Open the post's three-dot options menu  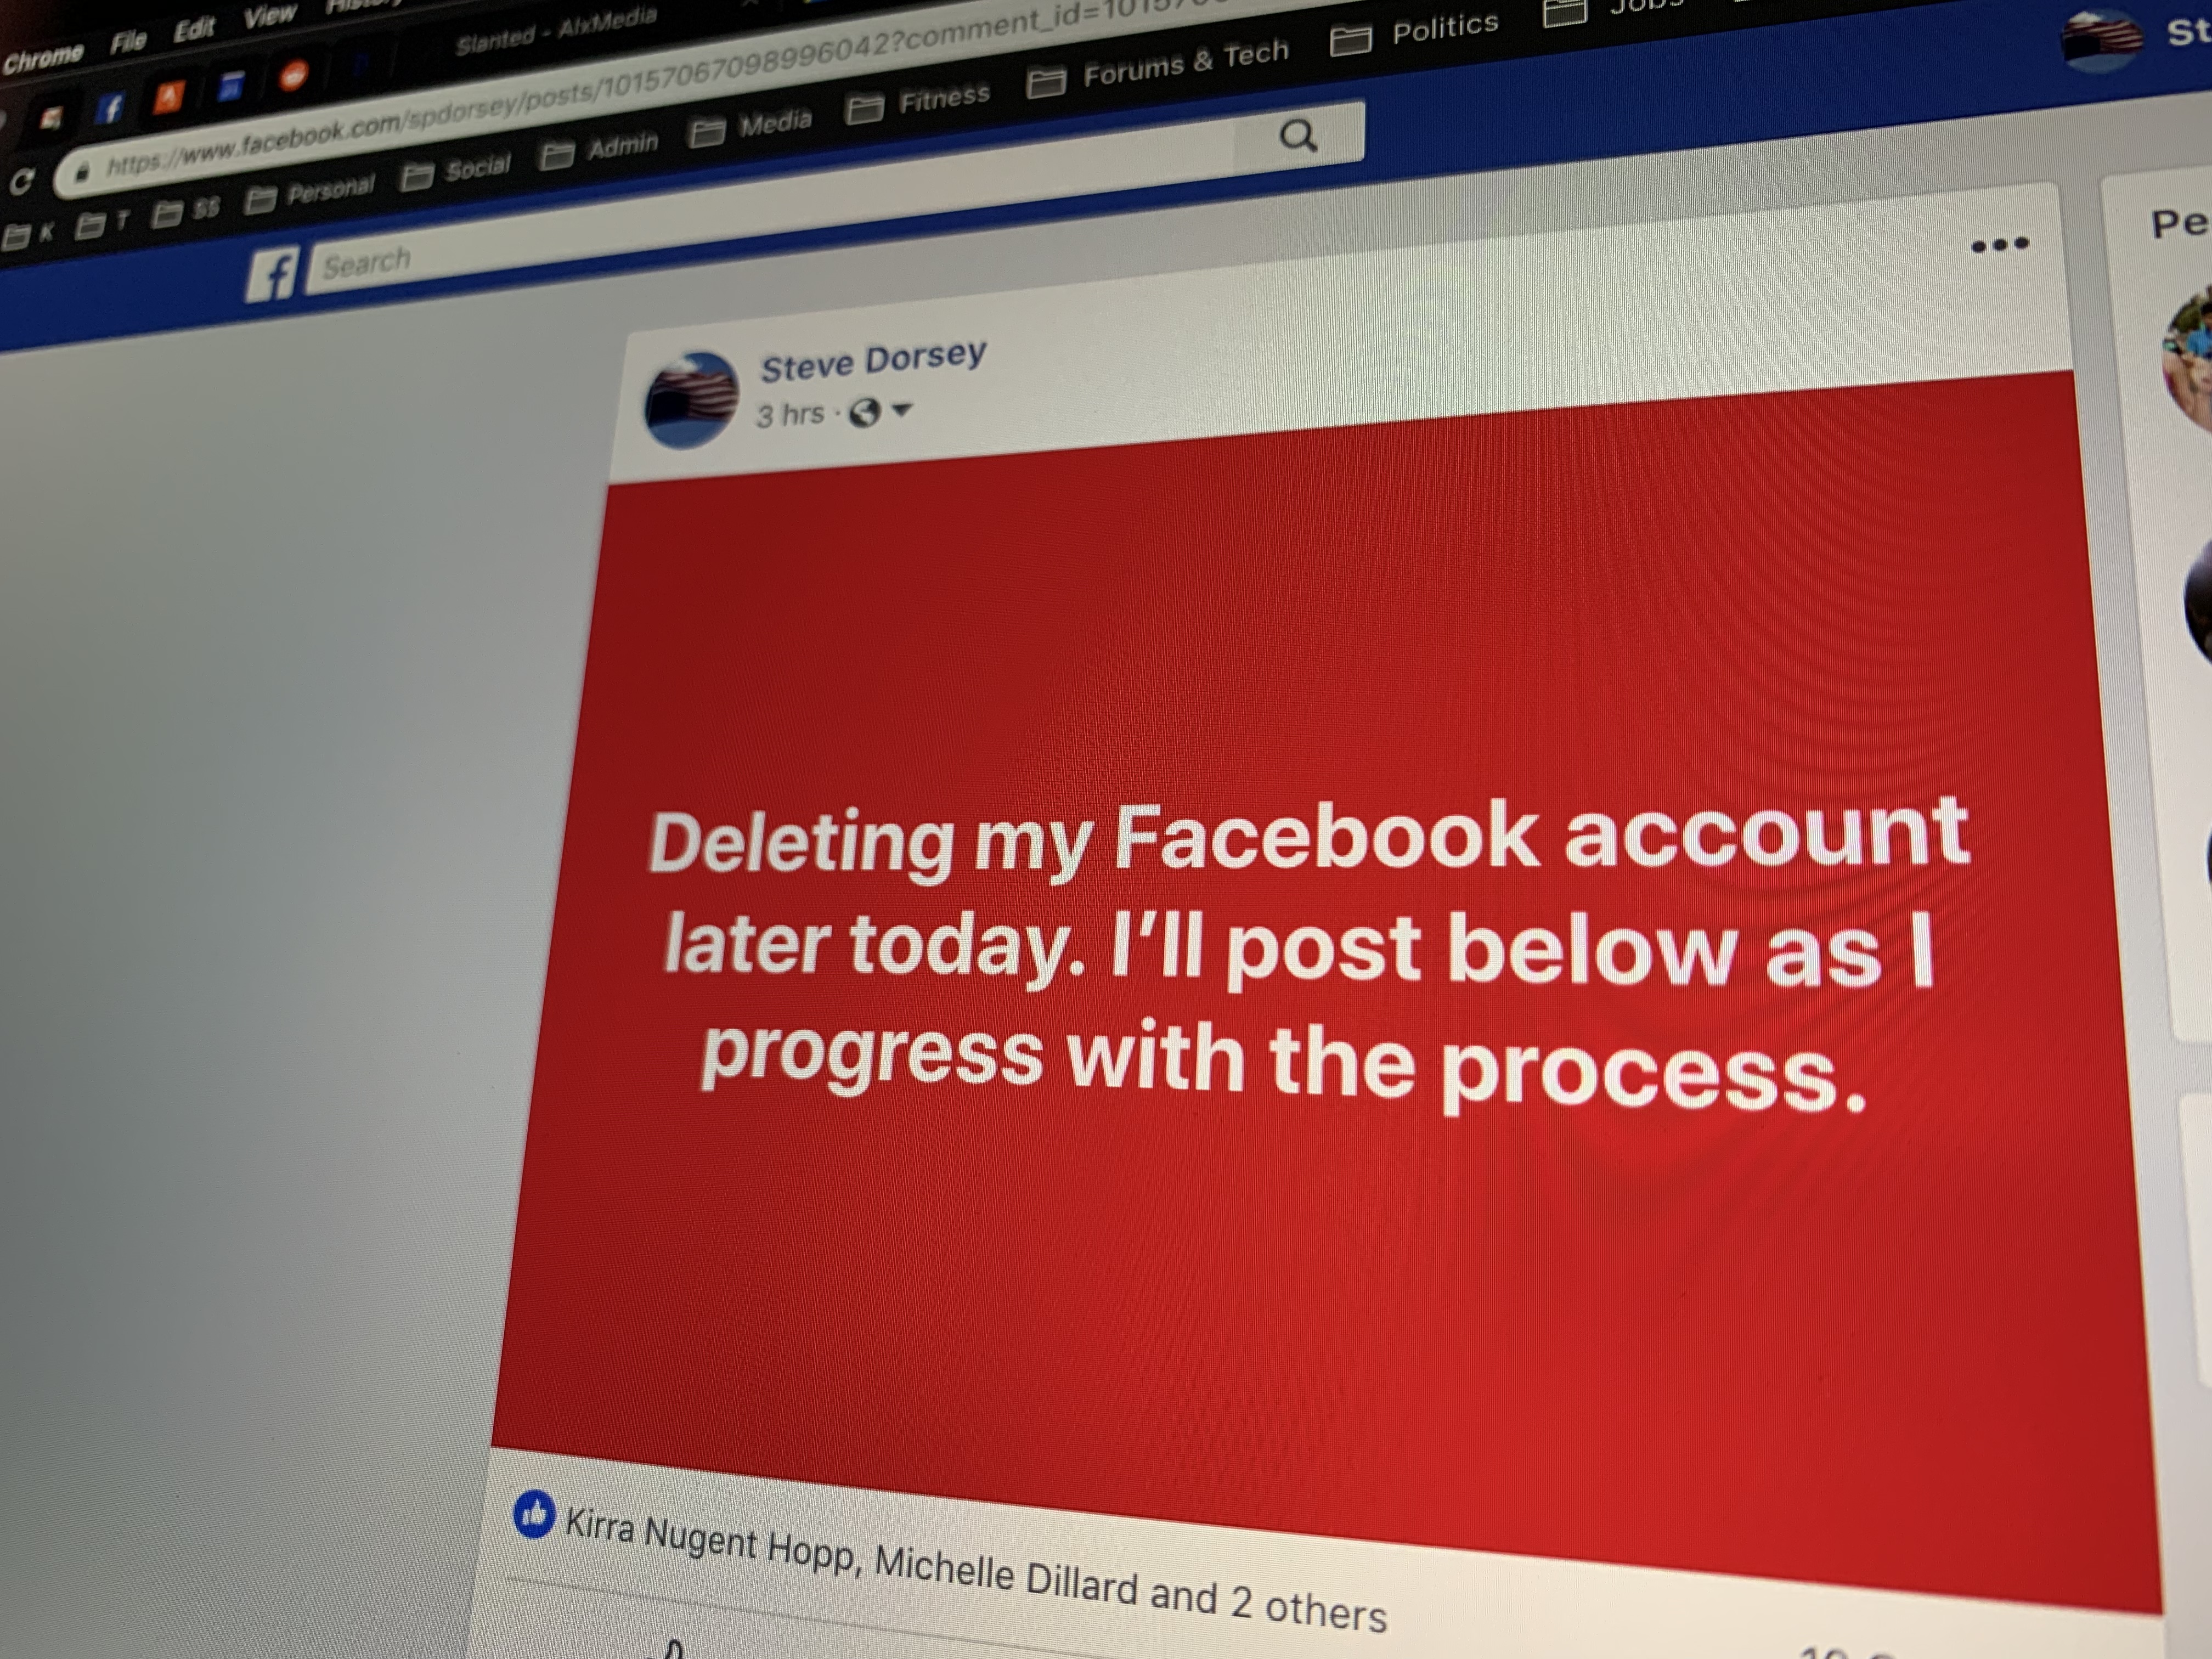tap(1999, 244)
